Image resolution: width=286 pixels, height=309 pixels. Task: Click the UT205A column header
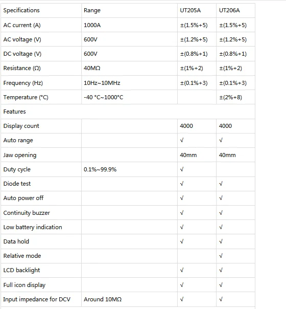pyautogui.click(x=190, y=10)
